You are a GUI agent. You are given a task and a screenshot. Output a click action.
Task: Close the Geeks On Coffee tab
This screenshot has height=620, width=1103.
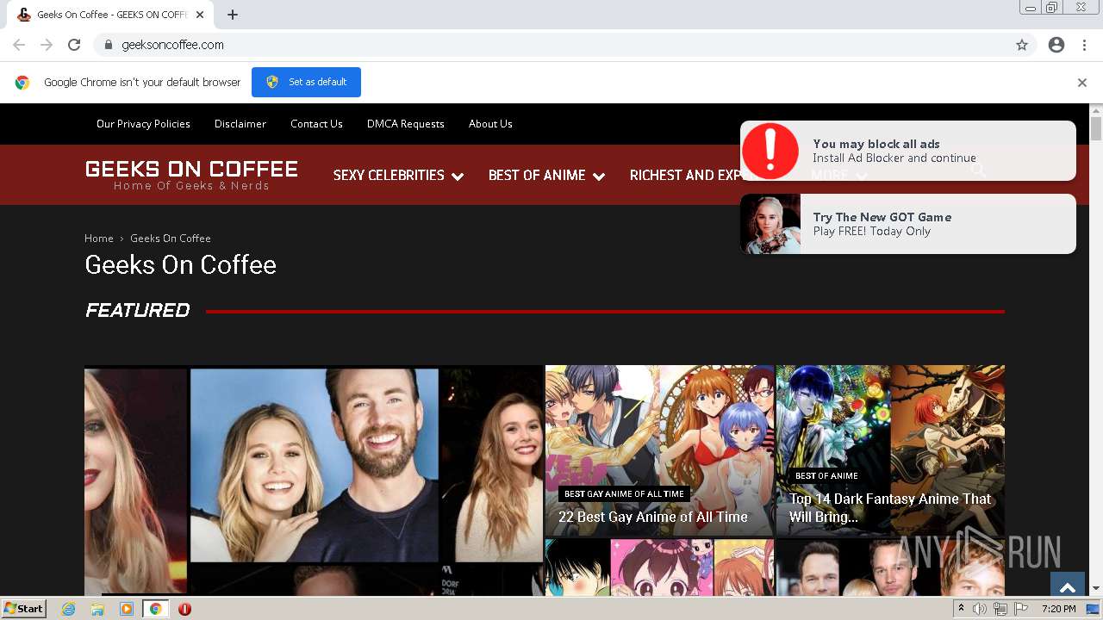200,15
